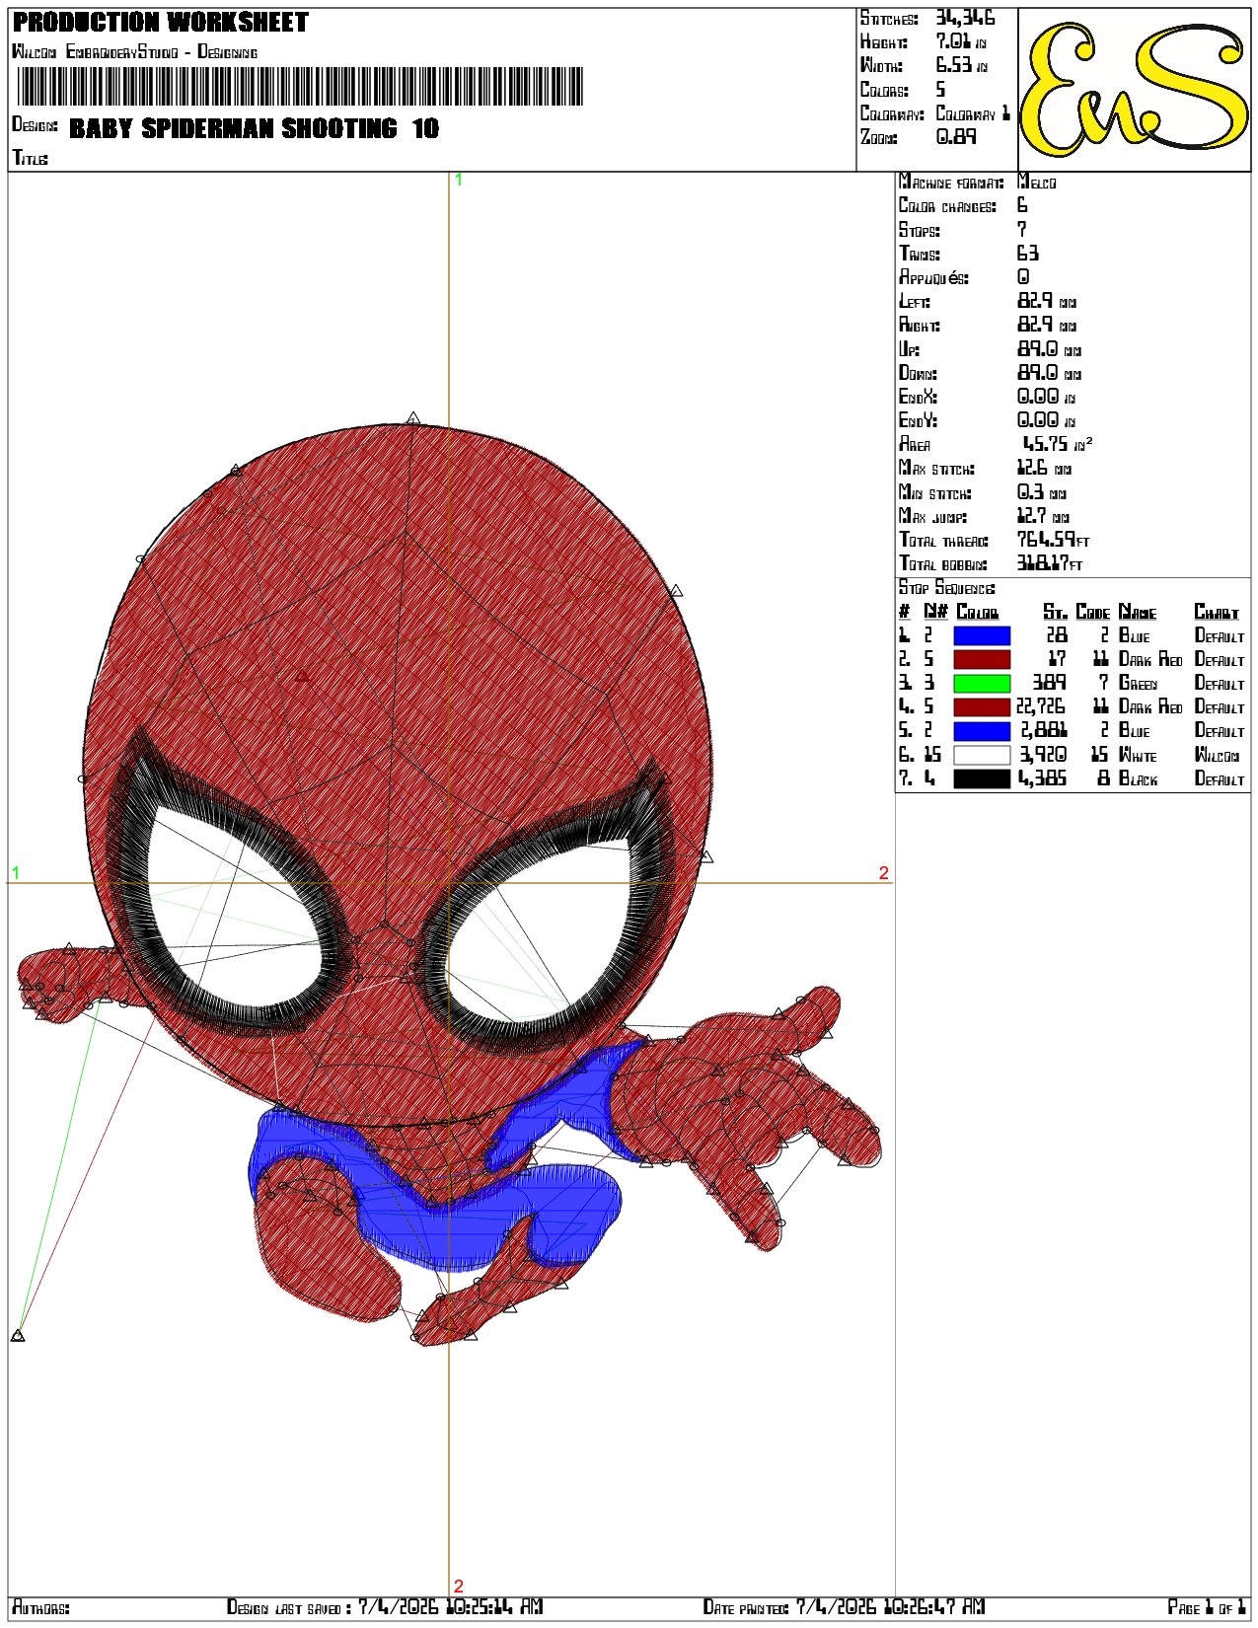Image resolution: width=1258 pixels, height=1628 pixels.
Task: Click the 'White' thread name in row 6
Action: tap(1138, 755)
